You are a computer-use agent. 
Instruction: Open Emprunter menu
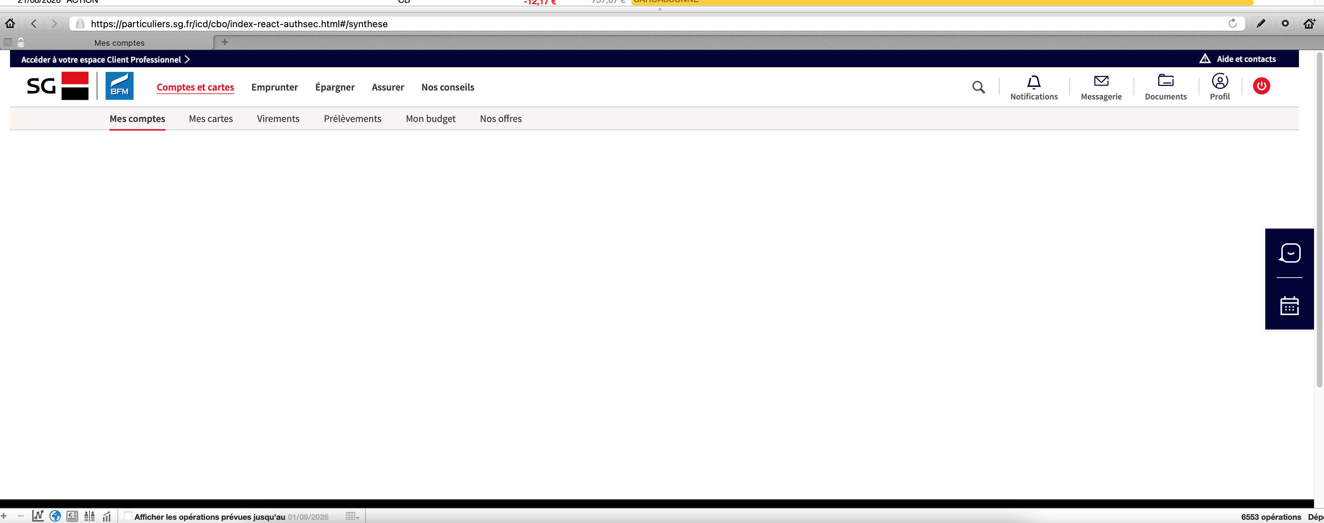point(275,87)
